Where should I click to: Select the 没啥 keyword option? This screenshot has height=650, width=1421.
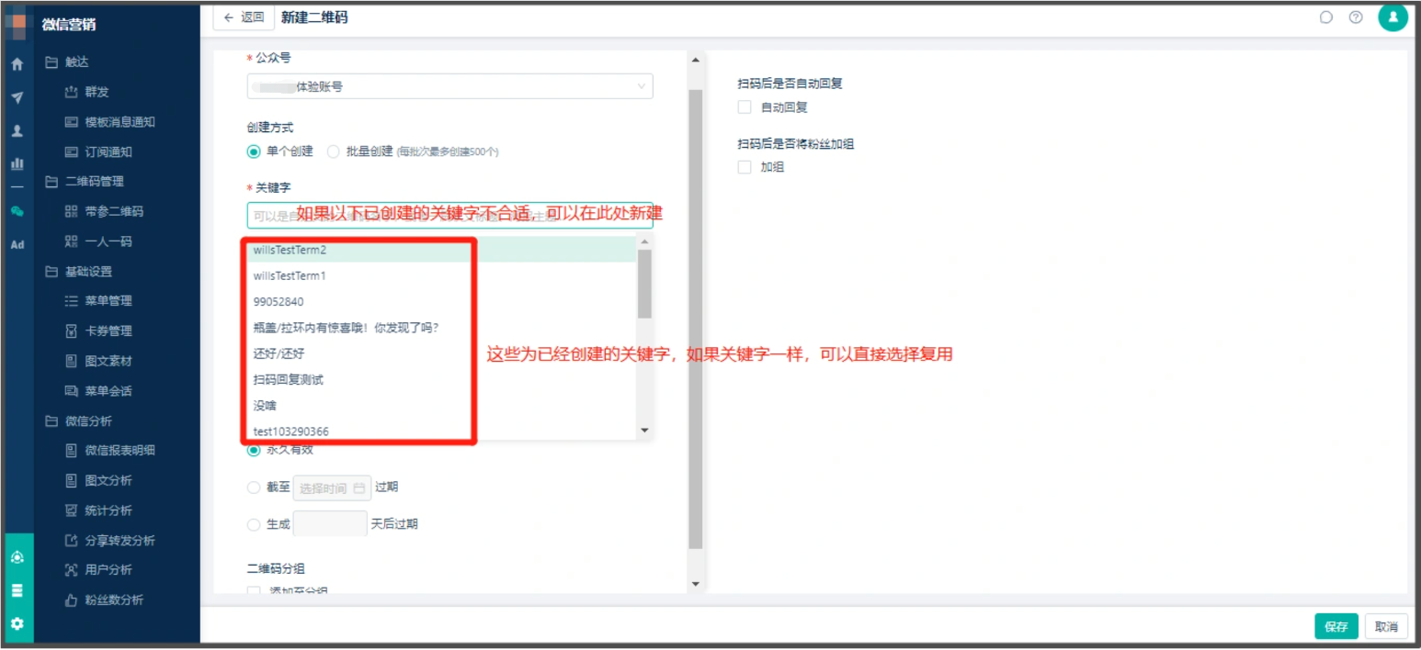tap(439, 405)
